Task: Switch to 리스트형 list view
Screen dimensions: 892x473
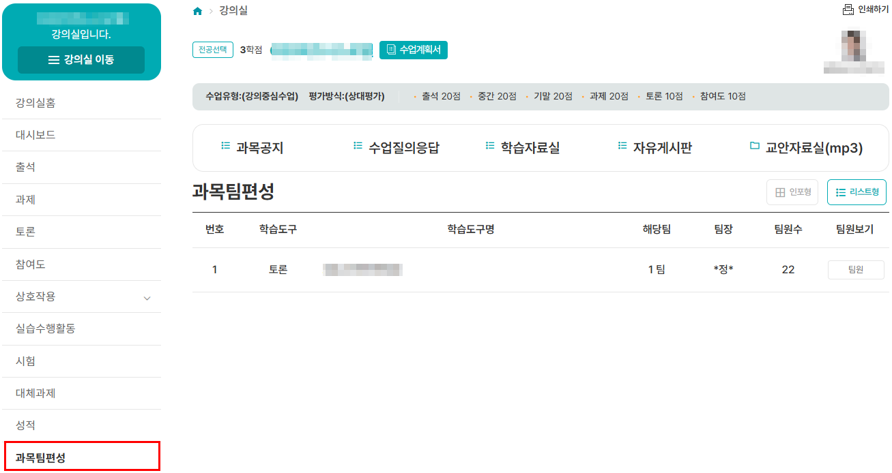Action: (x=857, y=192)
